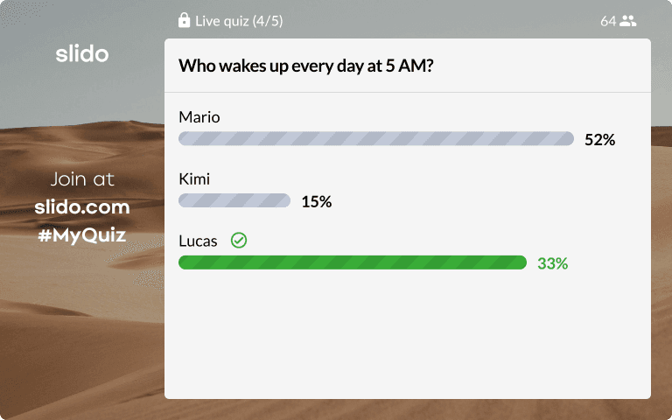Open the slido.com join link

[x=82, y=207]
